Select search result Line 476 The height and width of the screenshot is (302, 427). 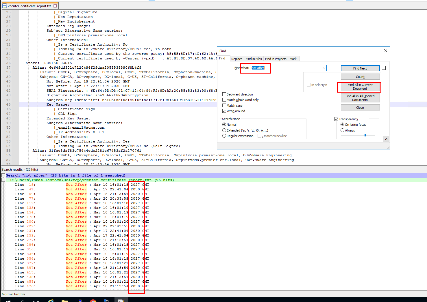82,286
